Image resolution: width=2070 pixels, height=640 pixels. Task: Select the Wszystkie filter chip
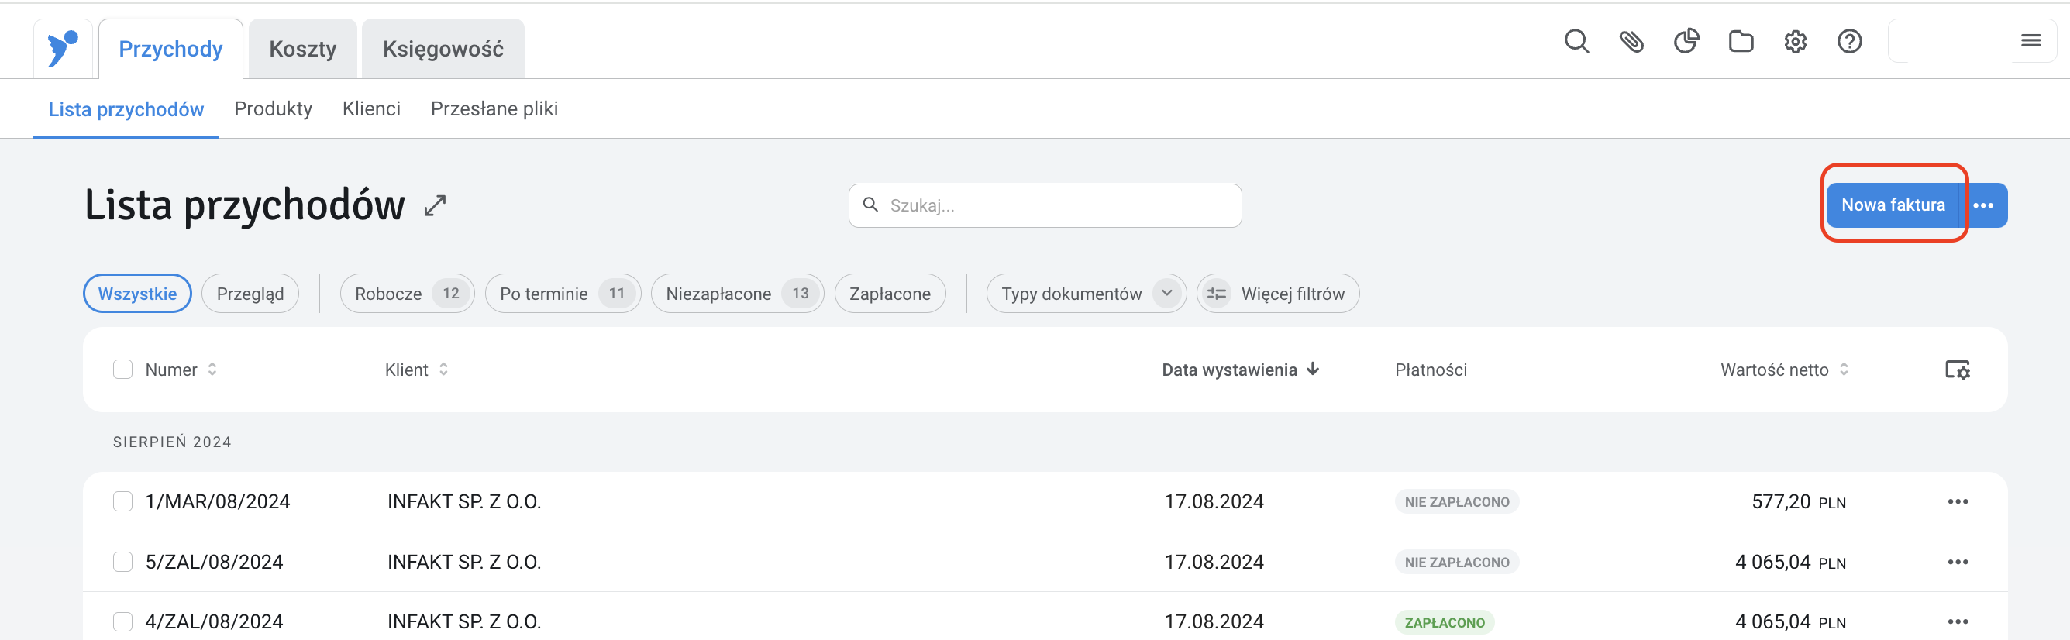137,294
